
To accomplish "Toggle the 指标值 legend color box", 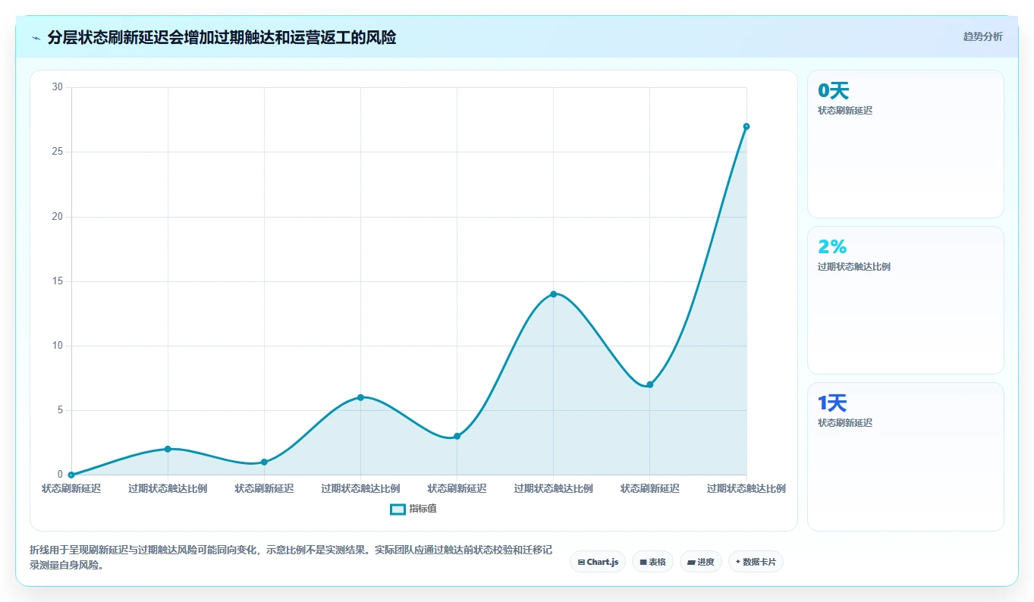I will pyautogui.click(x=398, y=509).
